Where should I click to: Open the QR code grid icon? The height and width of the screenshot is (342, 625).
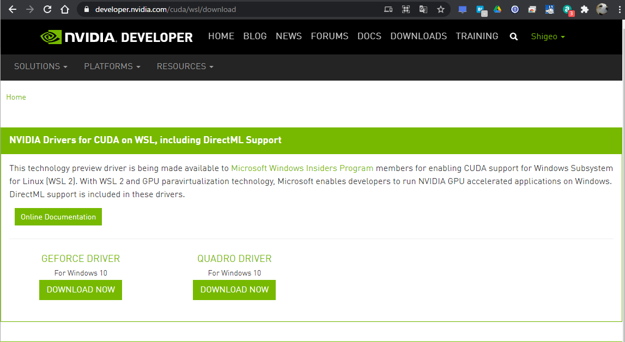tap(406, 9)
